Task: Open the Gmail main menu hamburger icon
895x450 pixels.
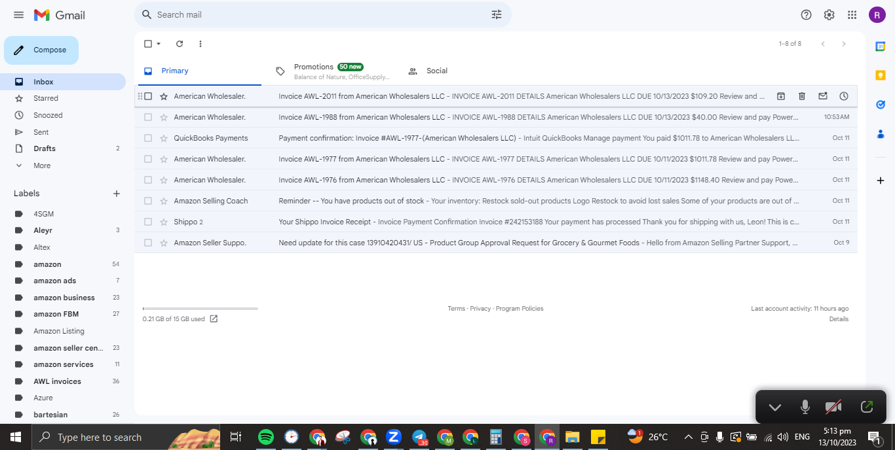Action: tap(18, 15)
